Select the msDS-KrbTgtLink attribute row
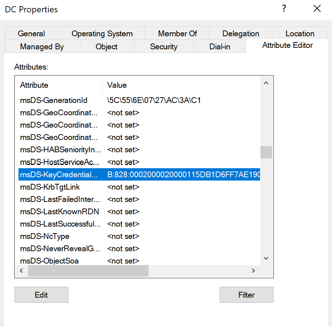332x327 pixels. [50, 187]
